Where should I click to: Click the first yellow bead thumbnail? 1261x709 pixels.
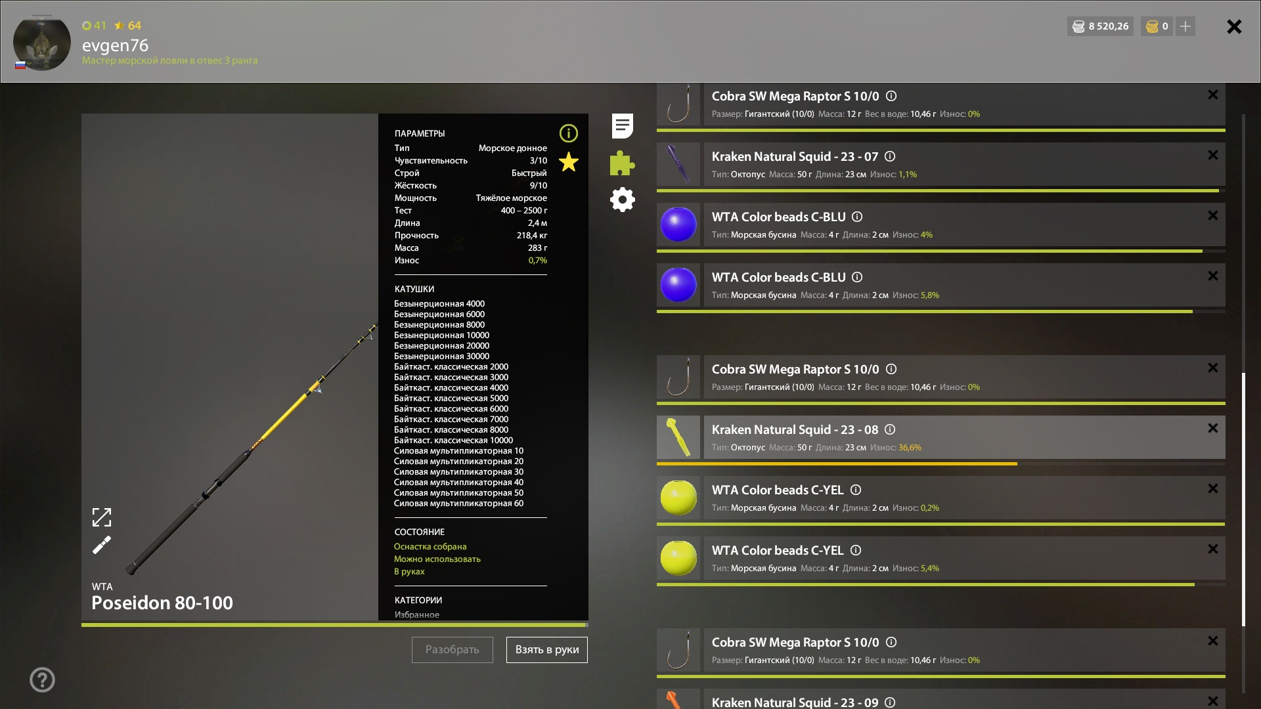point(678,498)
